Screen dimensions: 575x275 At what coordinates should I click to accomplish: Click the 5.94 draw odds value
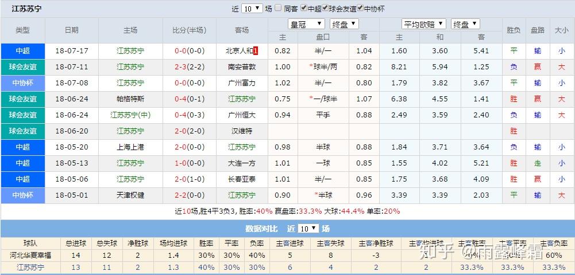click(440, 67)
